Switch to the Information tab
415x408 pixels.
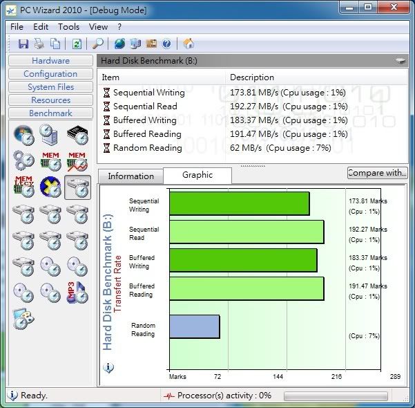pos(131,176)
